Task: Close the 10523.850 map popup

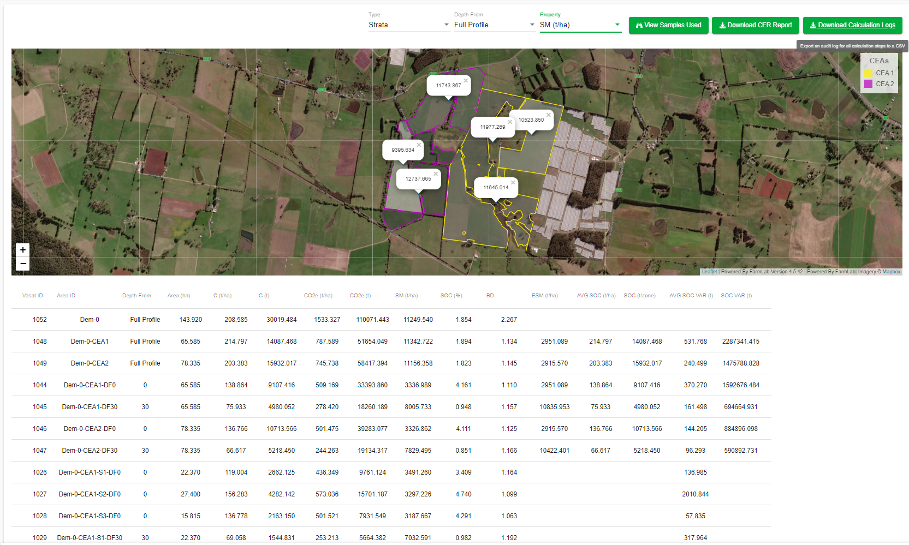Action: click(548, 115)
